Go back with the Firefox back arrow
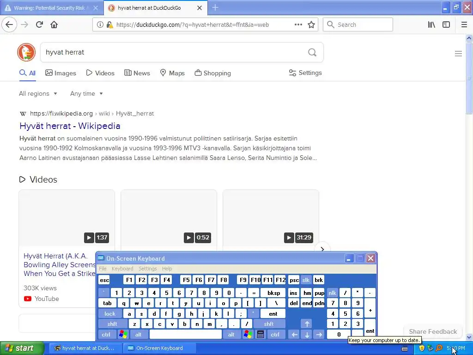Image resolution: width=473 pixels, height=355 pixels. point(9,24)
